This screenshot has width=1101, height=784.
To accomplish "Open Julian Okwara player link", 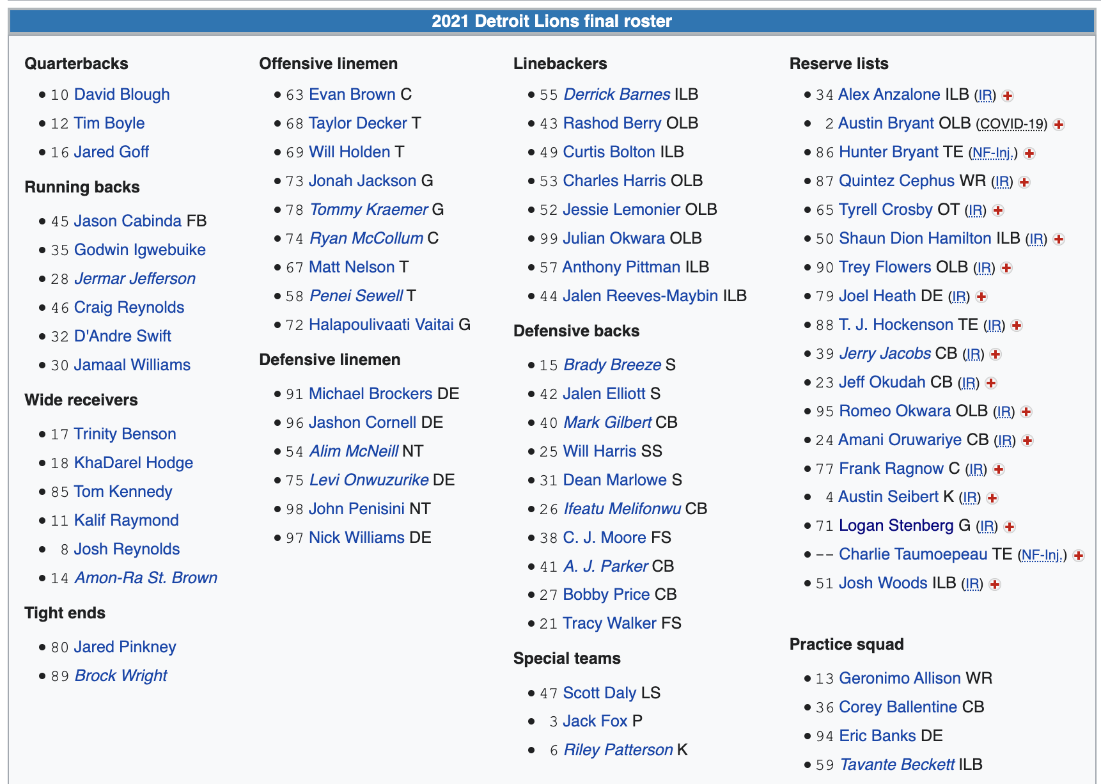I will click(x=614, y=239).
